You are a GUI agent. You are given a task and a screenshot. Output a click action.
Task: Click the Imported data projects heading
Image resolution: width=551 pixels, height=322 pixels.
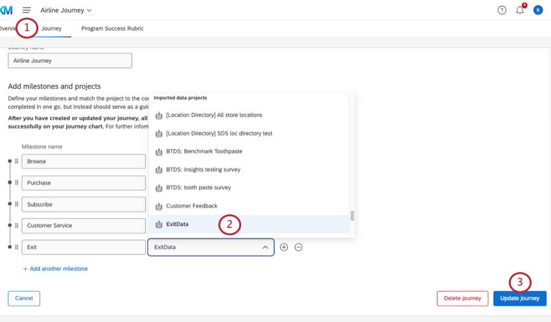coord(180,98)
